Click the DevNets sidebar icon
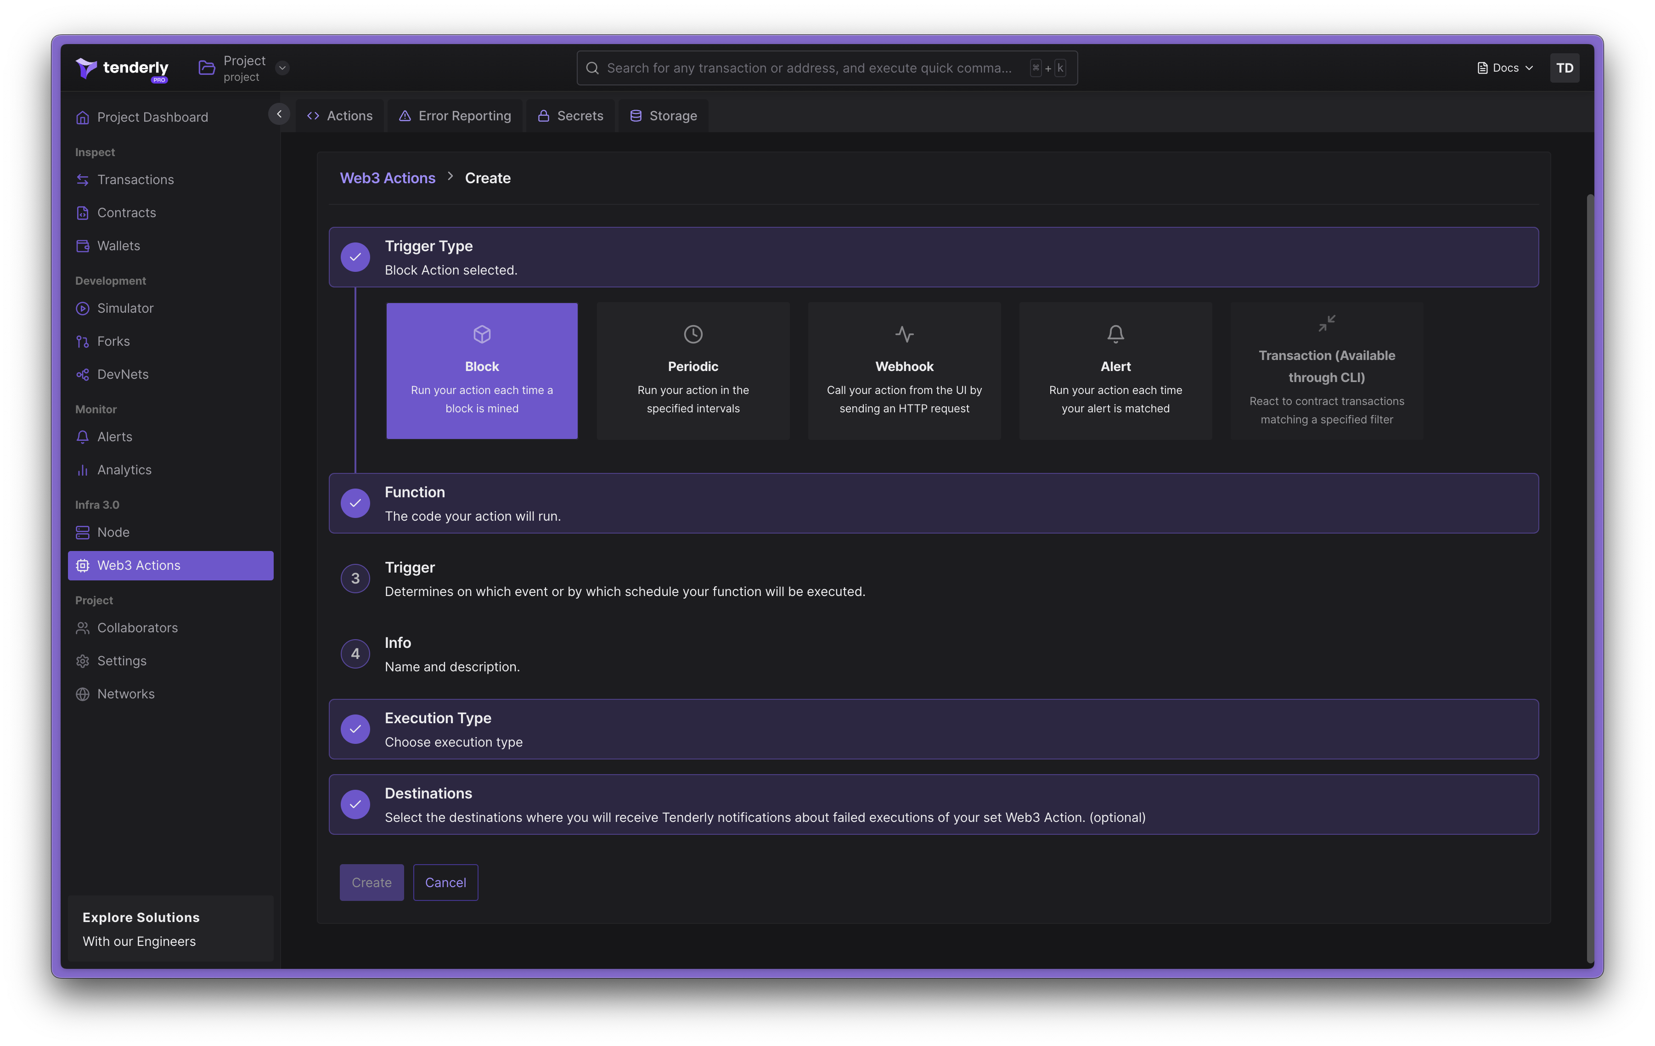 [x=83, y=374]
